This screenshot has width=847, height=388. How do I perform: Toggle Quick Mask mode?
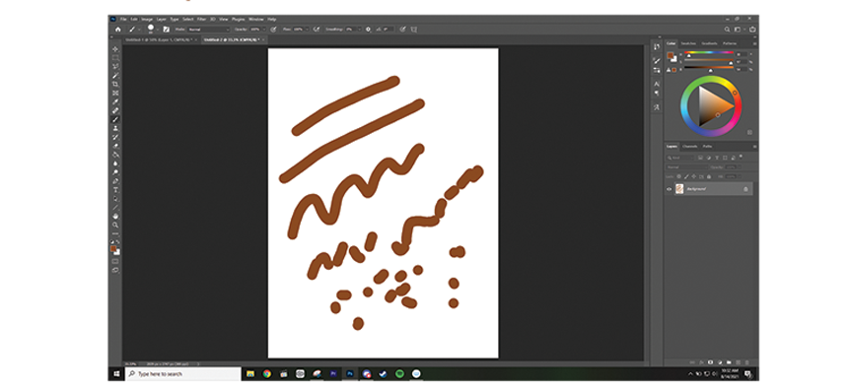click(x=115, y=261)
